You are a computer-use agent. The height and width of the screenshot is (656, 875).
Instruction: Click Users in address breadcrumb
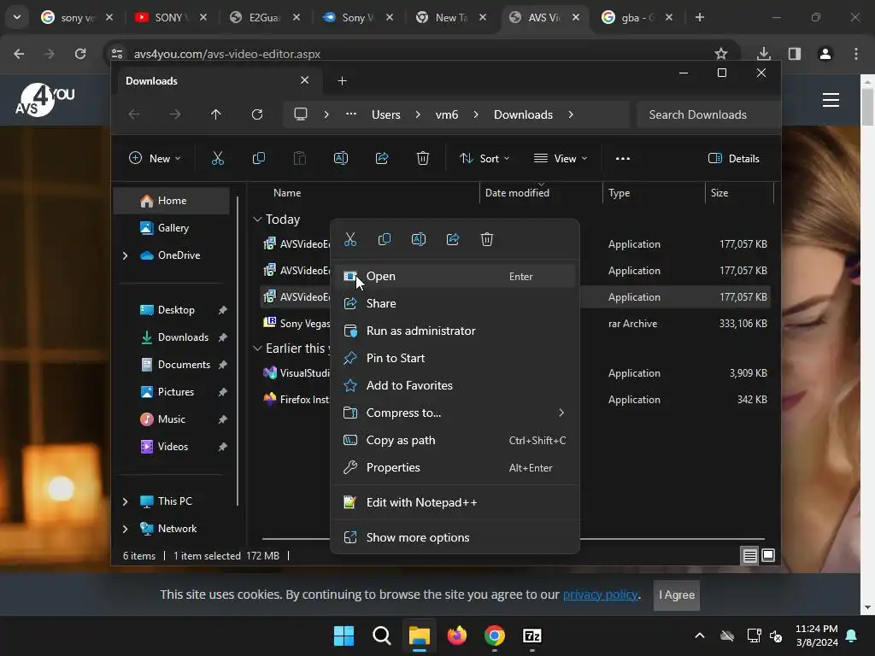tap(386, 114)
